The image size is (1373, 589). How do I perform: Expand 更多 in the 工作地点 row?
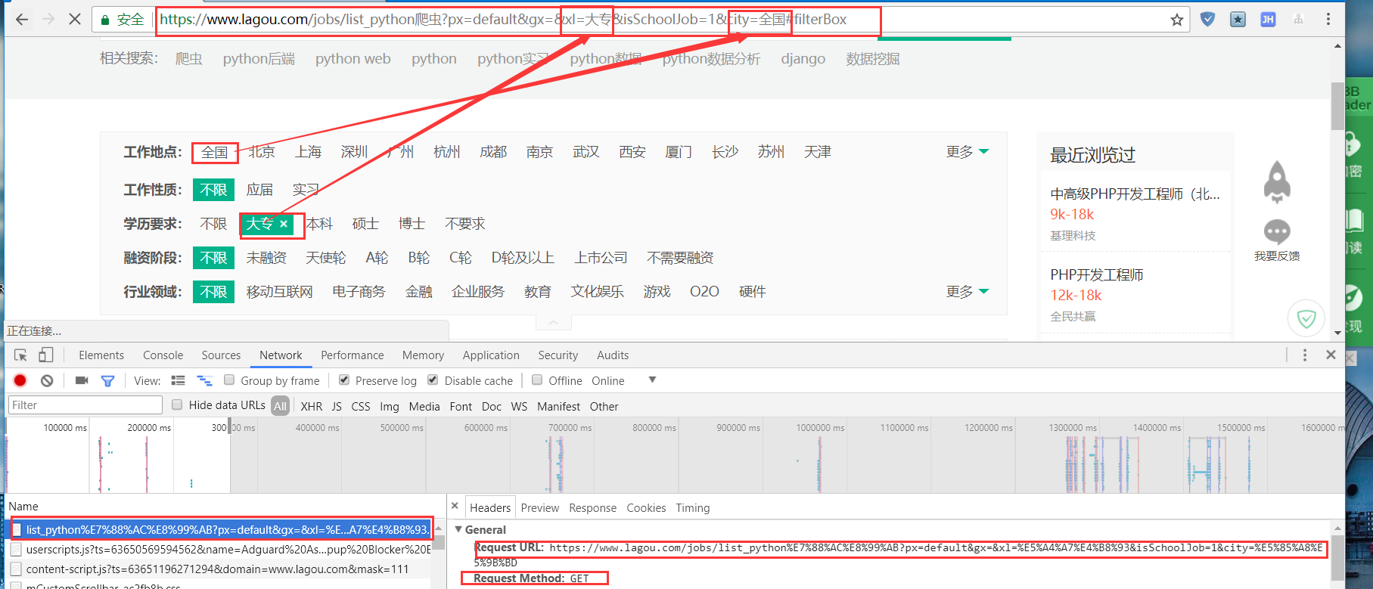(x=968, y=152)
